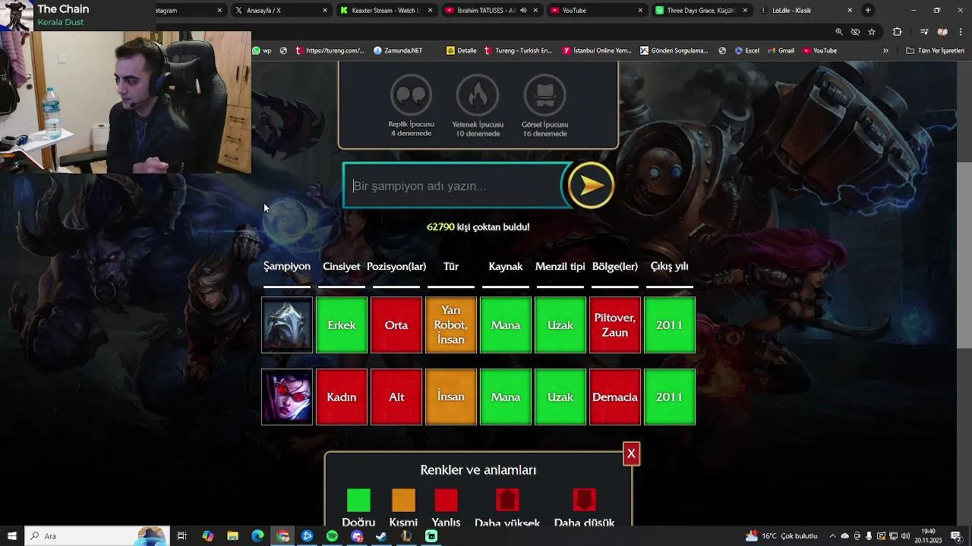Click the zoom magnifier icon in address bar

point(839,32)
